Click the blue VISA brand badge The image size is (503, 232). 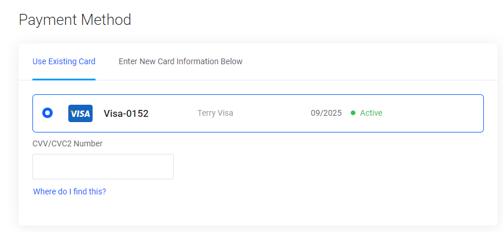point(80,113)
